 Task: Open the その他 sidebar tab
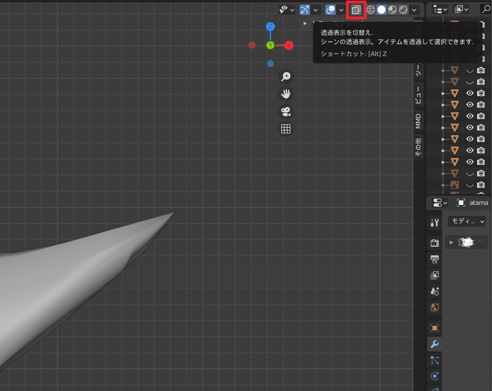(418, 147)
